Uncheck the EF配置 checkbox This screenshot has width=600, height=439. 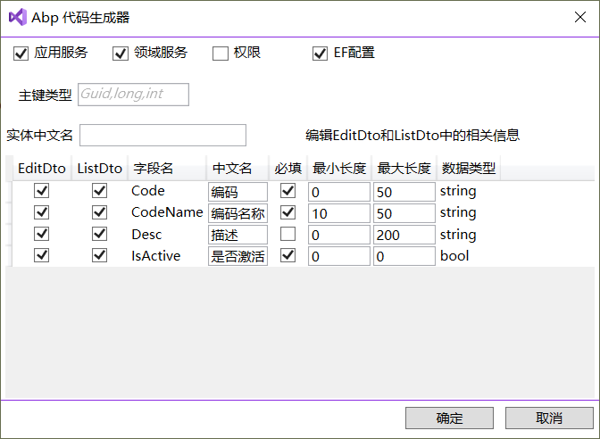320,54
